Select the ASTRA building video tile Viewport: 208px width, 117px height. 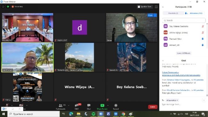coord(132,57)
